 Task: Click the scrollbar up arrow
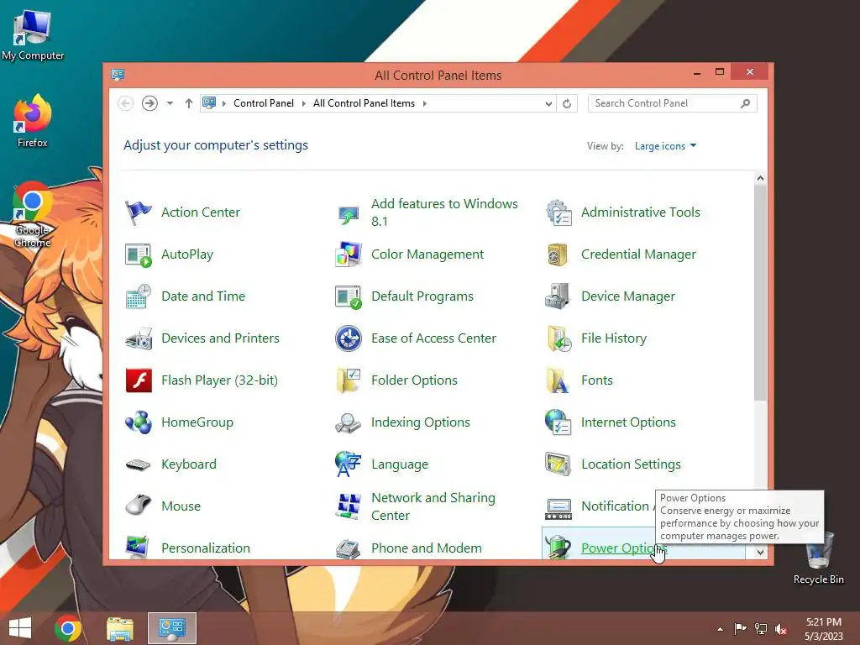[x=760, y=178]
